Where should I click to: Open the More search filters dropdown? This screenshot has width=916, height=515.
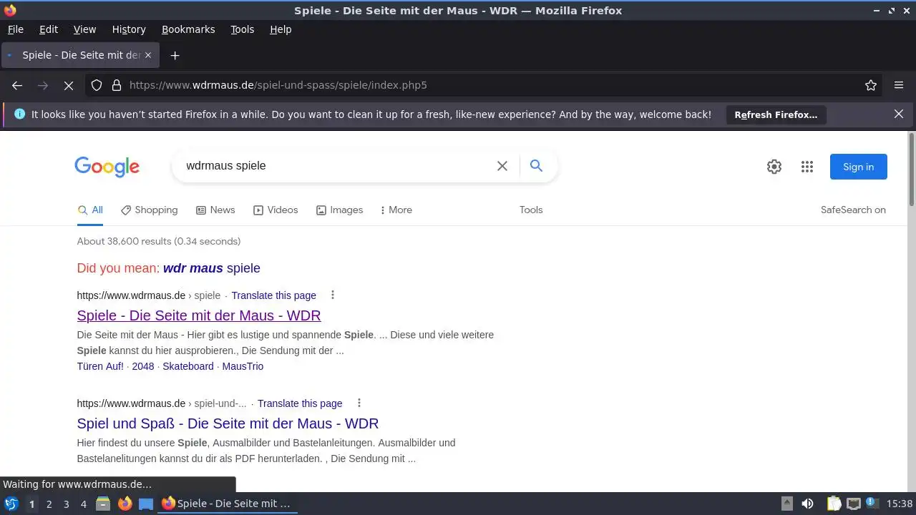point(396,210)
